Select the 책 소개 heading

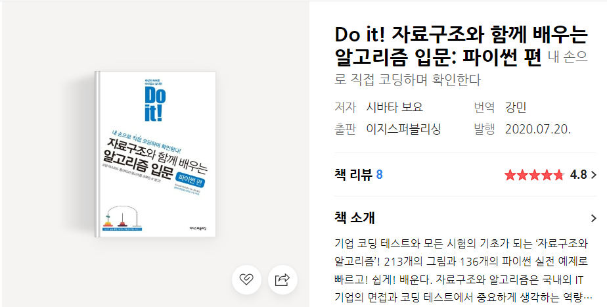[355, 218]
